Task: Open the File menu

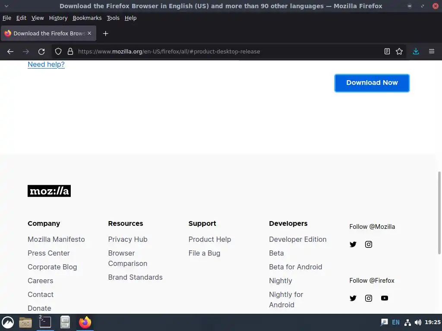Action: click(x=7, y=18)
